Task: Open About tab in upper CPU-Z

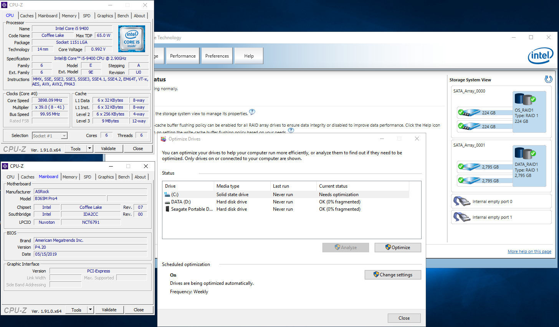Action: [x=140, y=16]
